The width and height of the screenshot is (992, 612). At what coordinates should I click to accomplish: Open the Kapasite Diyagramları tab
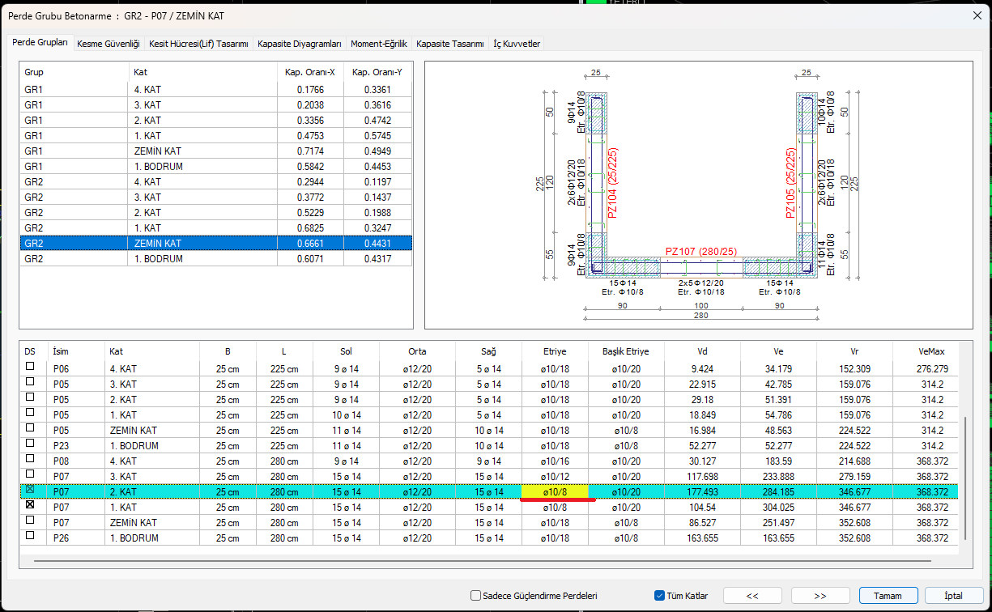pos(300,44)
